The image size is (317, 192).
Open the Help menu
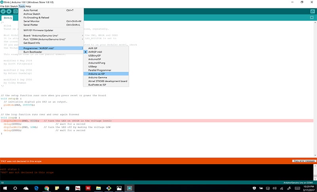28,6
